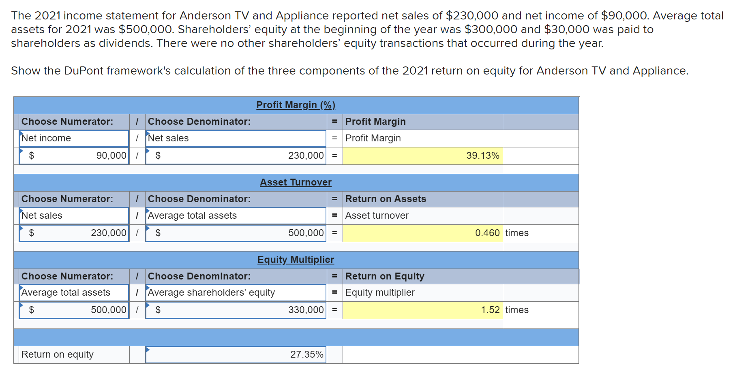Edit the 230,000 denominator field under Profit Margin
Screen dimensions: 735x371
(x=236, y=156)
